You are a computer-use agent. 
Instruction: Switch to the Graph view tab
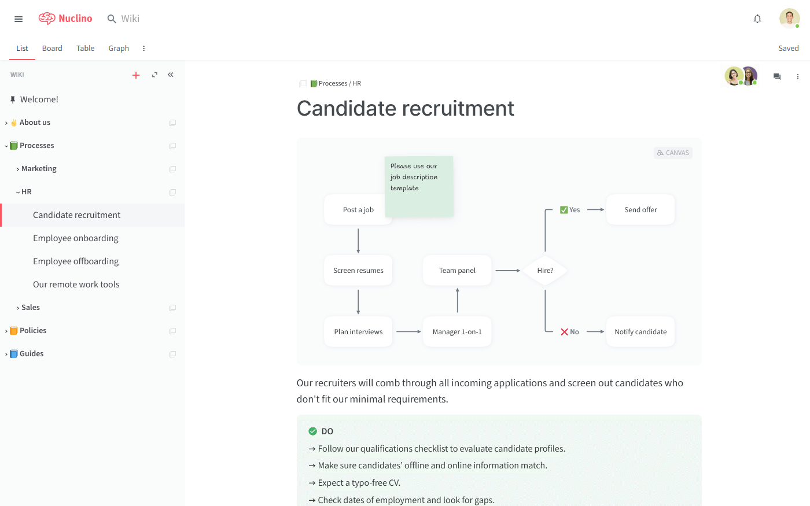tap(119, 48)
